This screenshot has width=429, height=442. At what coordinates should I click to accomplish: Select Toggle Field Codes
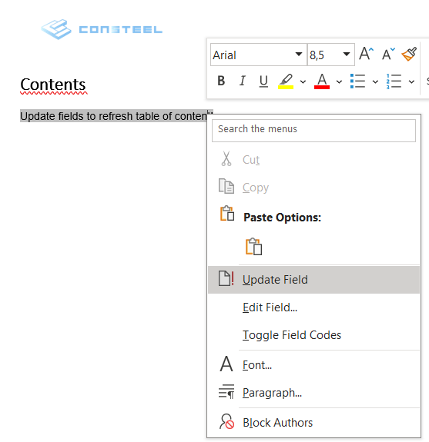[x=313, y=335]
